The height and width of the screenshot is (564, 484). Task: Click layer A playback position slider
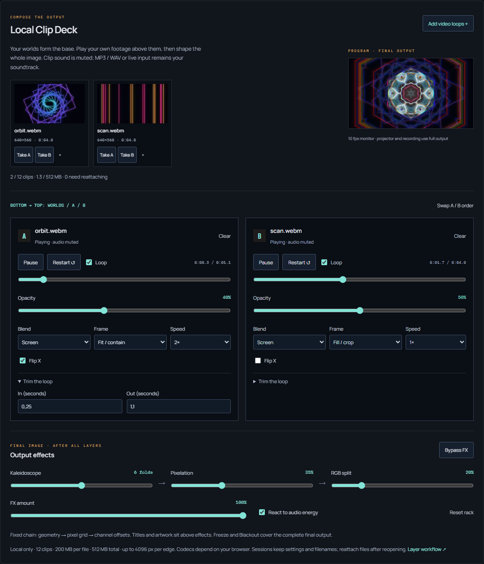point(124,280)
